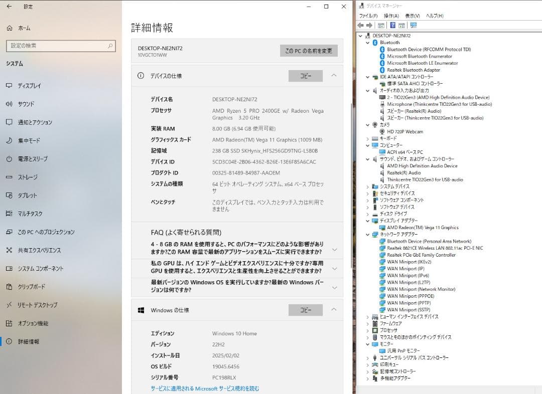This screenshot has width=542, height=394.
Task: Click the Storage (ストレージ) sidebar icon
Action: tap(9, 177)
